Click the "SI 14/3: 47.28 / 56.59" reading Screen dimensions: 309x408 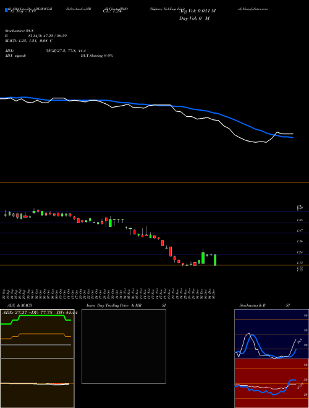click(48, 36)
